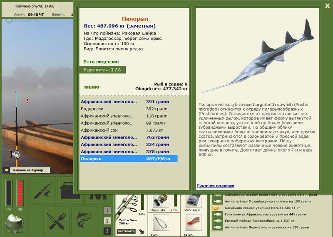Click the red-white float on the water
333x237 pixels.
(x=27, y=101)
